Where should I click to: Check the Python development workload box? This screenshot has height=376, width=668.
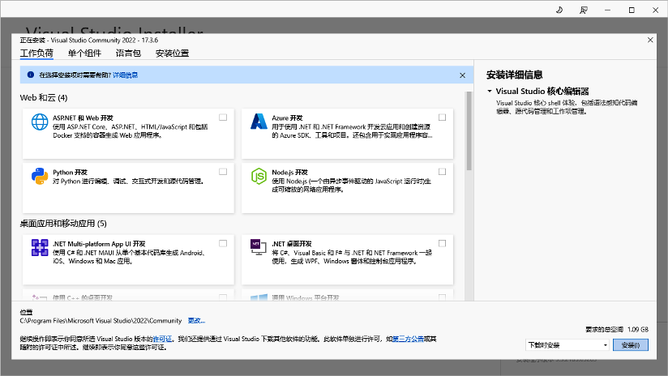[223, 172]
